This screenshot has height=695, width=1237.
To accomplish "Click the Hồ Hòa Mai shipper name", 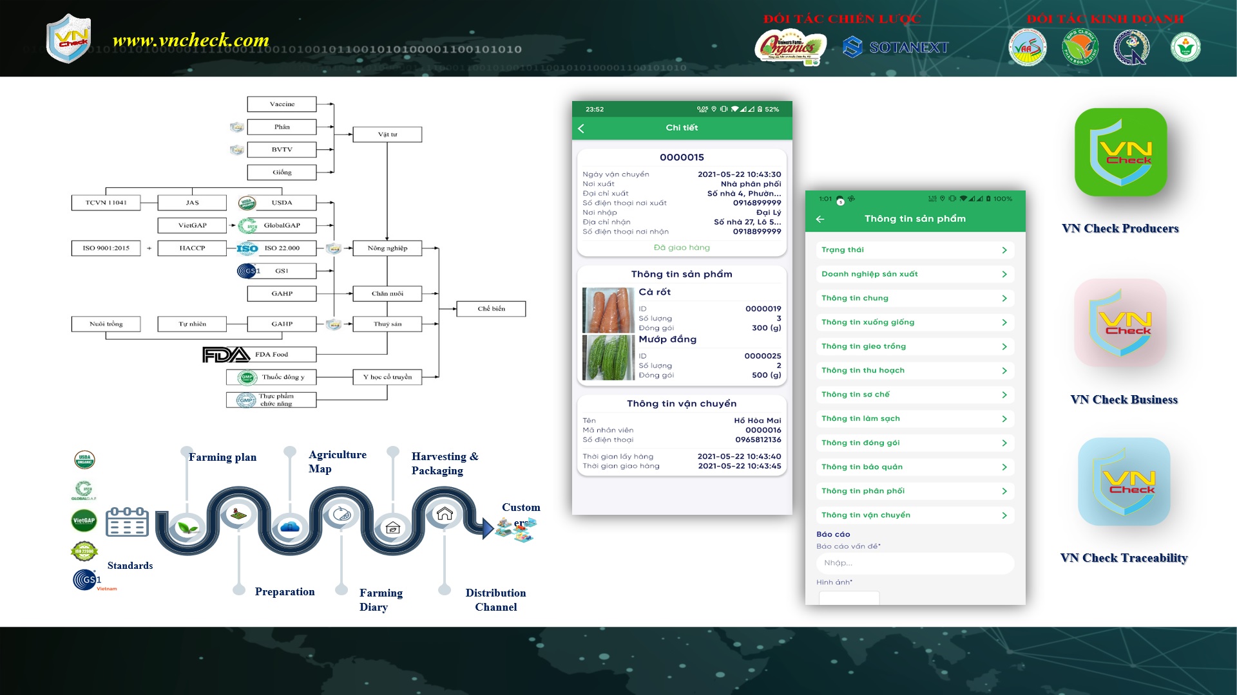I will point(757,421).
